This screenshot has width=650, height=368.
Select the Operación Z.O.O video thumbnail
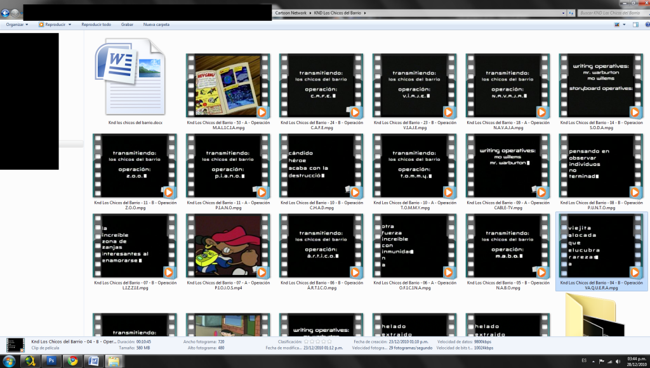[135, 165]
